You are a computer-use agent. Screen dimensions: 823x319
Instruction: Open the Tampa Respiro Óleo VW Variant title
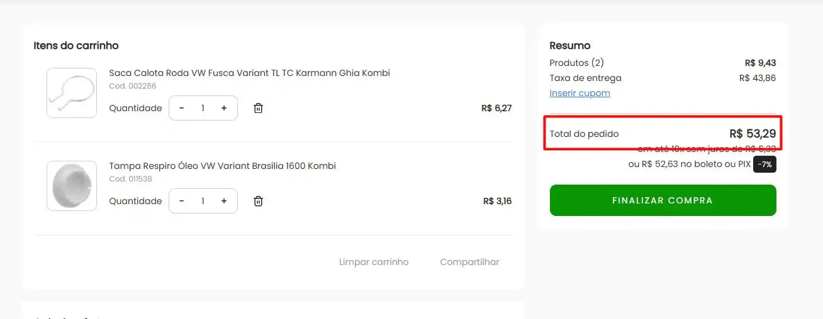[222, 166]
